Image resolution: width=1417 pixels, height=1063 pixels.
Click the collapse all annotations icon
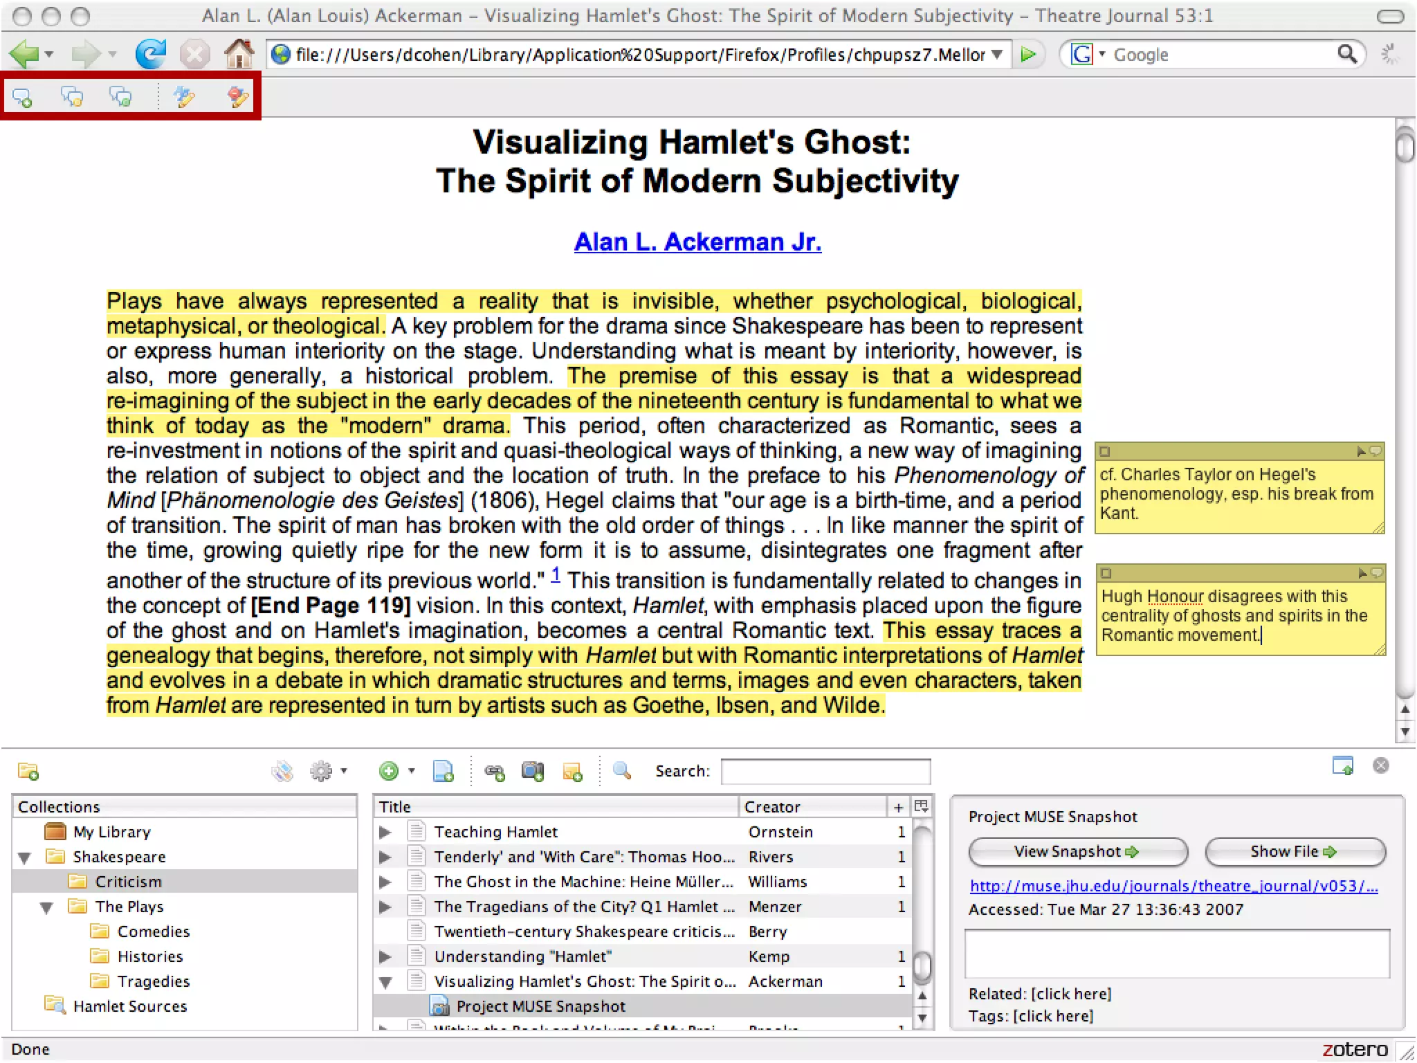coord(72,98)
